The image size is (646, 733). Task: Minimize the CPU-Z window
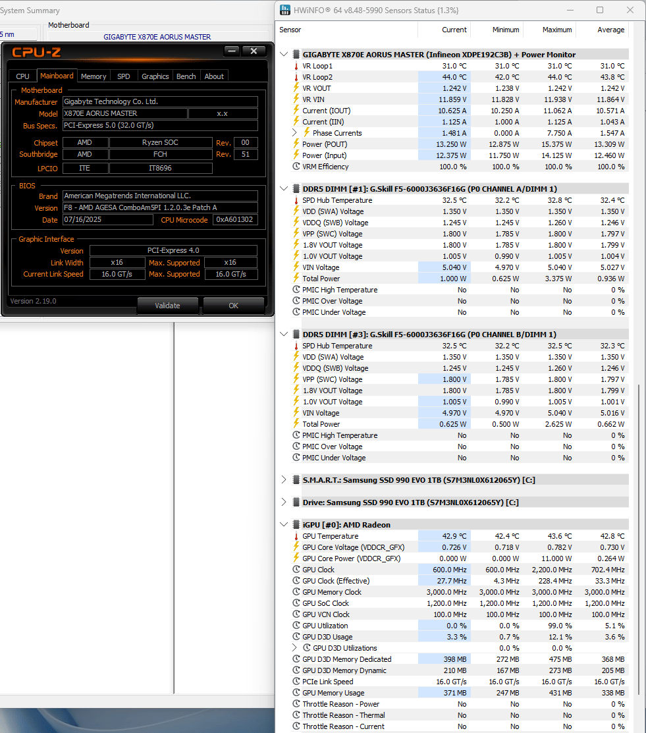231,51
